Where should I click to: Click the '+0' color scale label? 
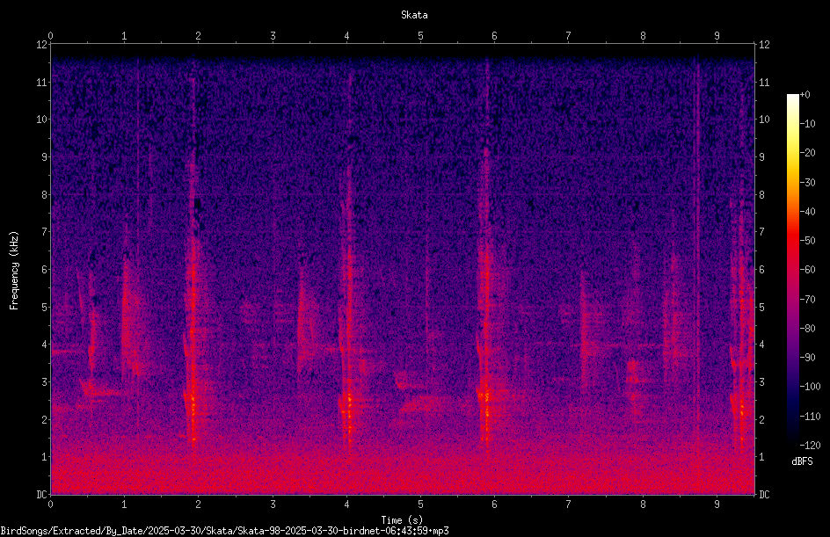click(x=805, y=95)
